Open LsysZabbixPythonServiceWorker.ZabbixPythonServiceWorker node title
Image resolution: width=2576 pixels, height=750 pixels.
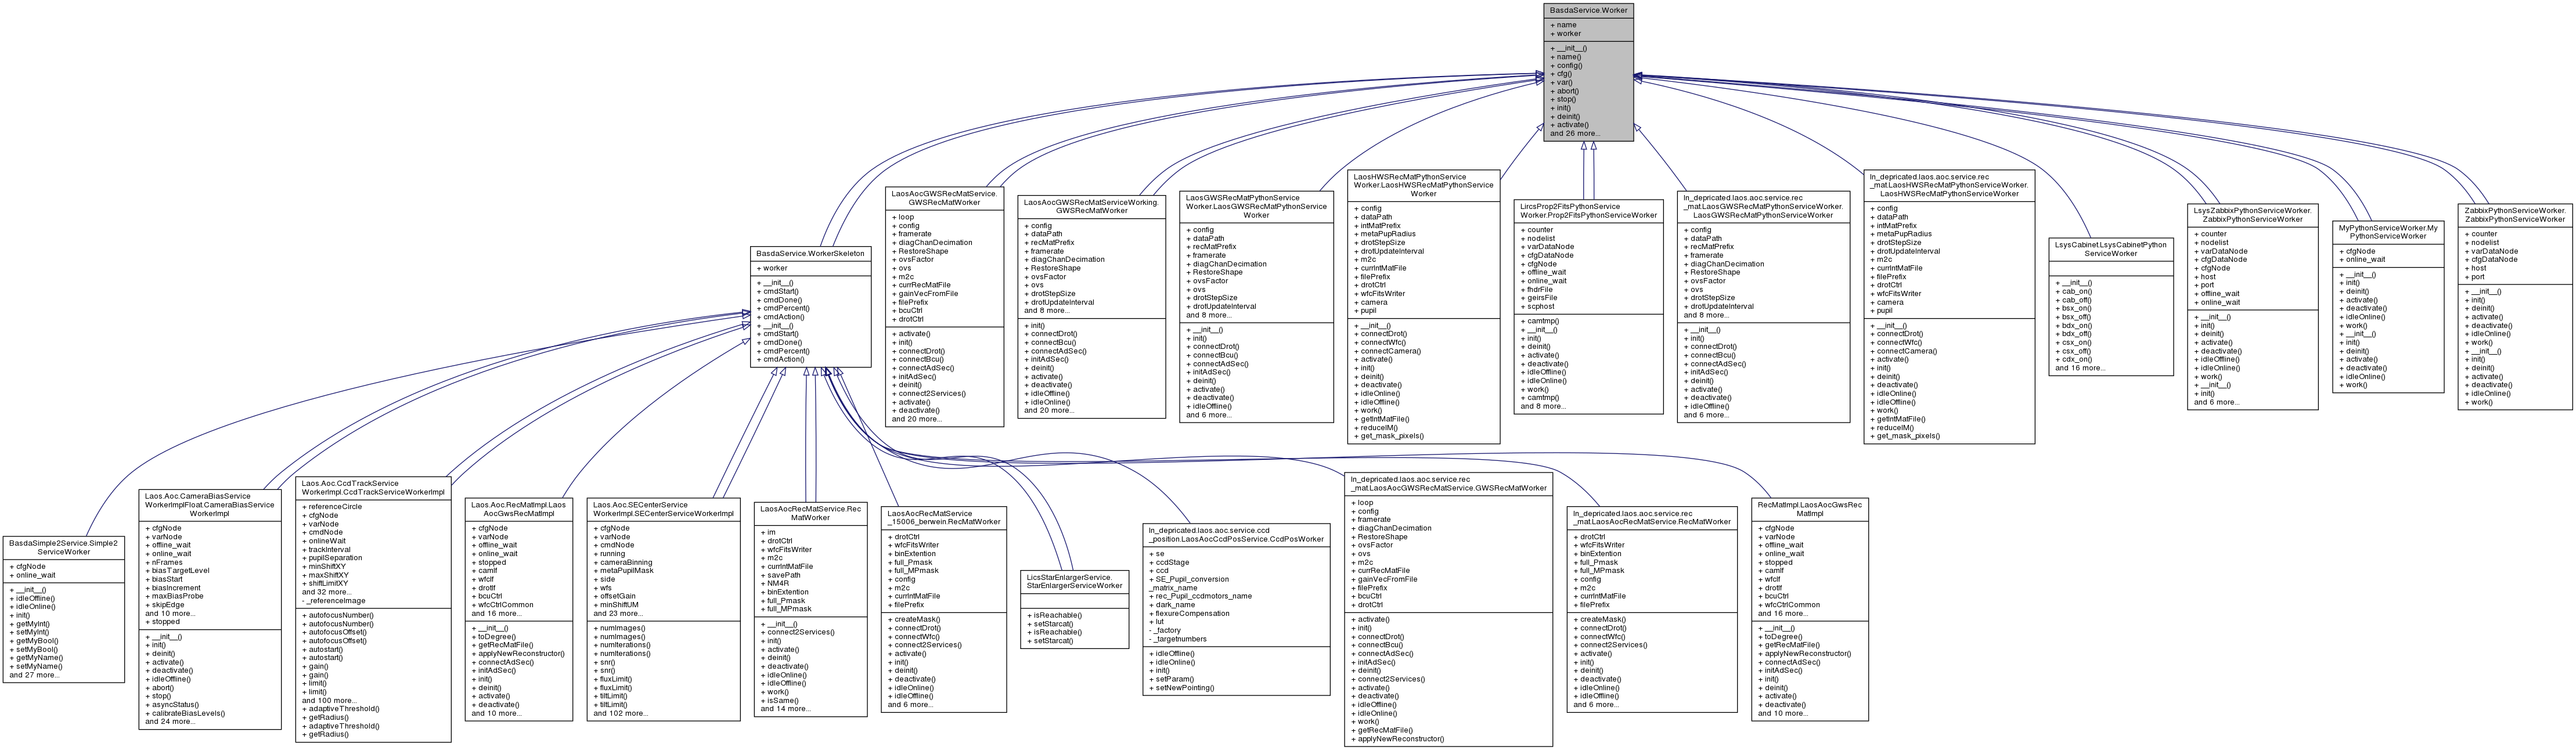point(2252,215)
